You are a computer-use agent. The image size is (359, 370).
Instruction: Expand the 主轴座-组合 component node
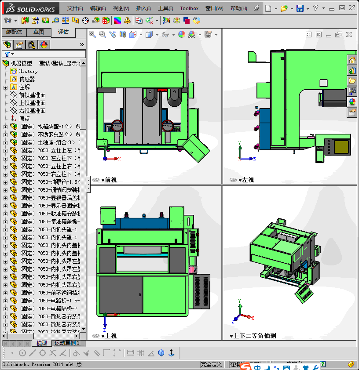pyautogui.click(x=5, y=143)
